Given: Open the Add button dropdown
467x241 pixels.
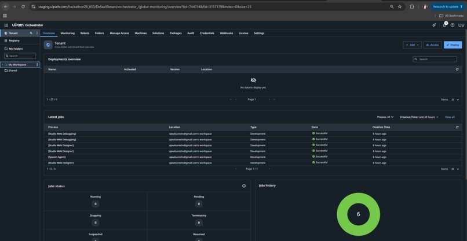Looking at the screenshot, I should click(412, 45).
